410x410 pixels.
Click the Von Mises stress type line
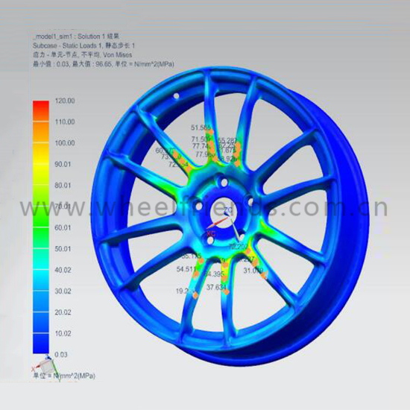click(82, 54)
